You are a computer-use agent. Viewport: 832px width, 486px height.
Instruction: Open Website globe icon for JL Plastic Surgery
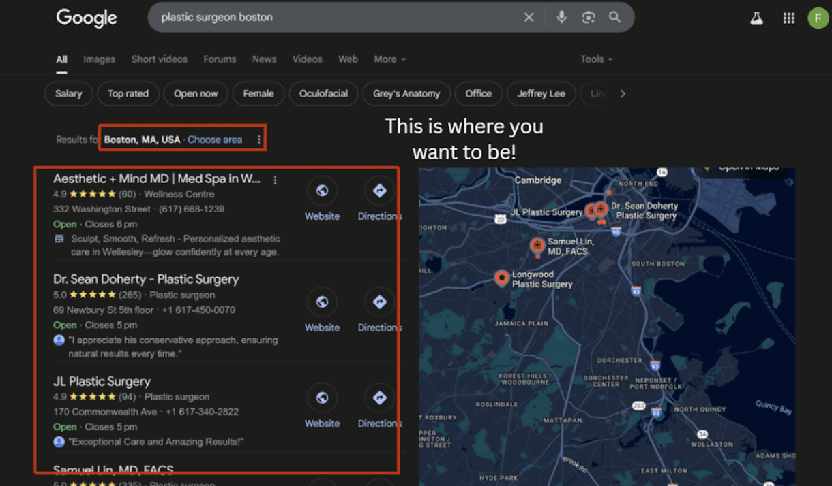pos(322,398)
